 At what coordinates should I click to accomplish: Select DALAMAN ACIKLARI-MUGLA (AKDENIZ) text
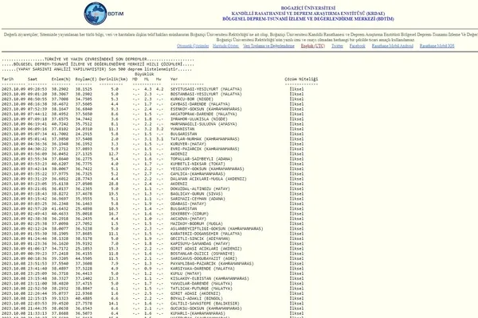point(209,179)
